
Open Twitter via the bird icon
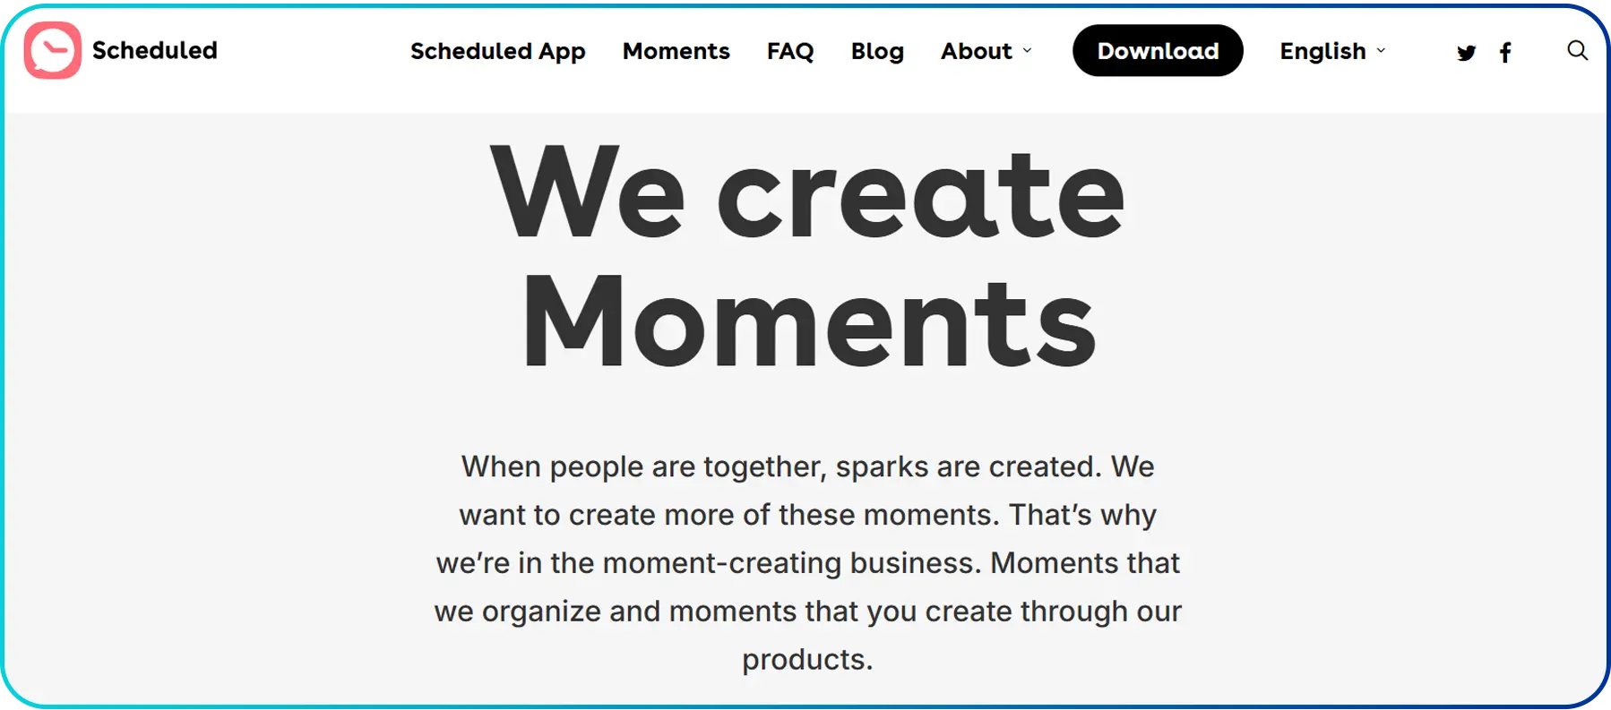point(1467,53)
